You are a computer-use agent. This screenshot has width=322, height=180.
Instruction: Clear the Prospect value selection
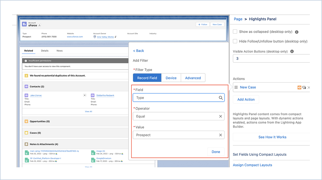point(221,135)
